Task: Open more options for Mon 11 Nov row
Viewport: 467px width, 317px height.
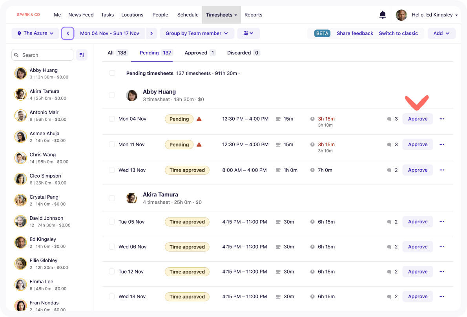Action: pos(441,145)
